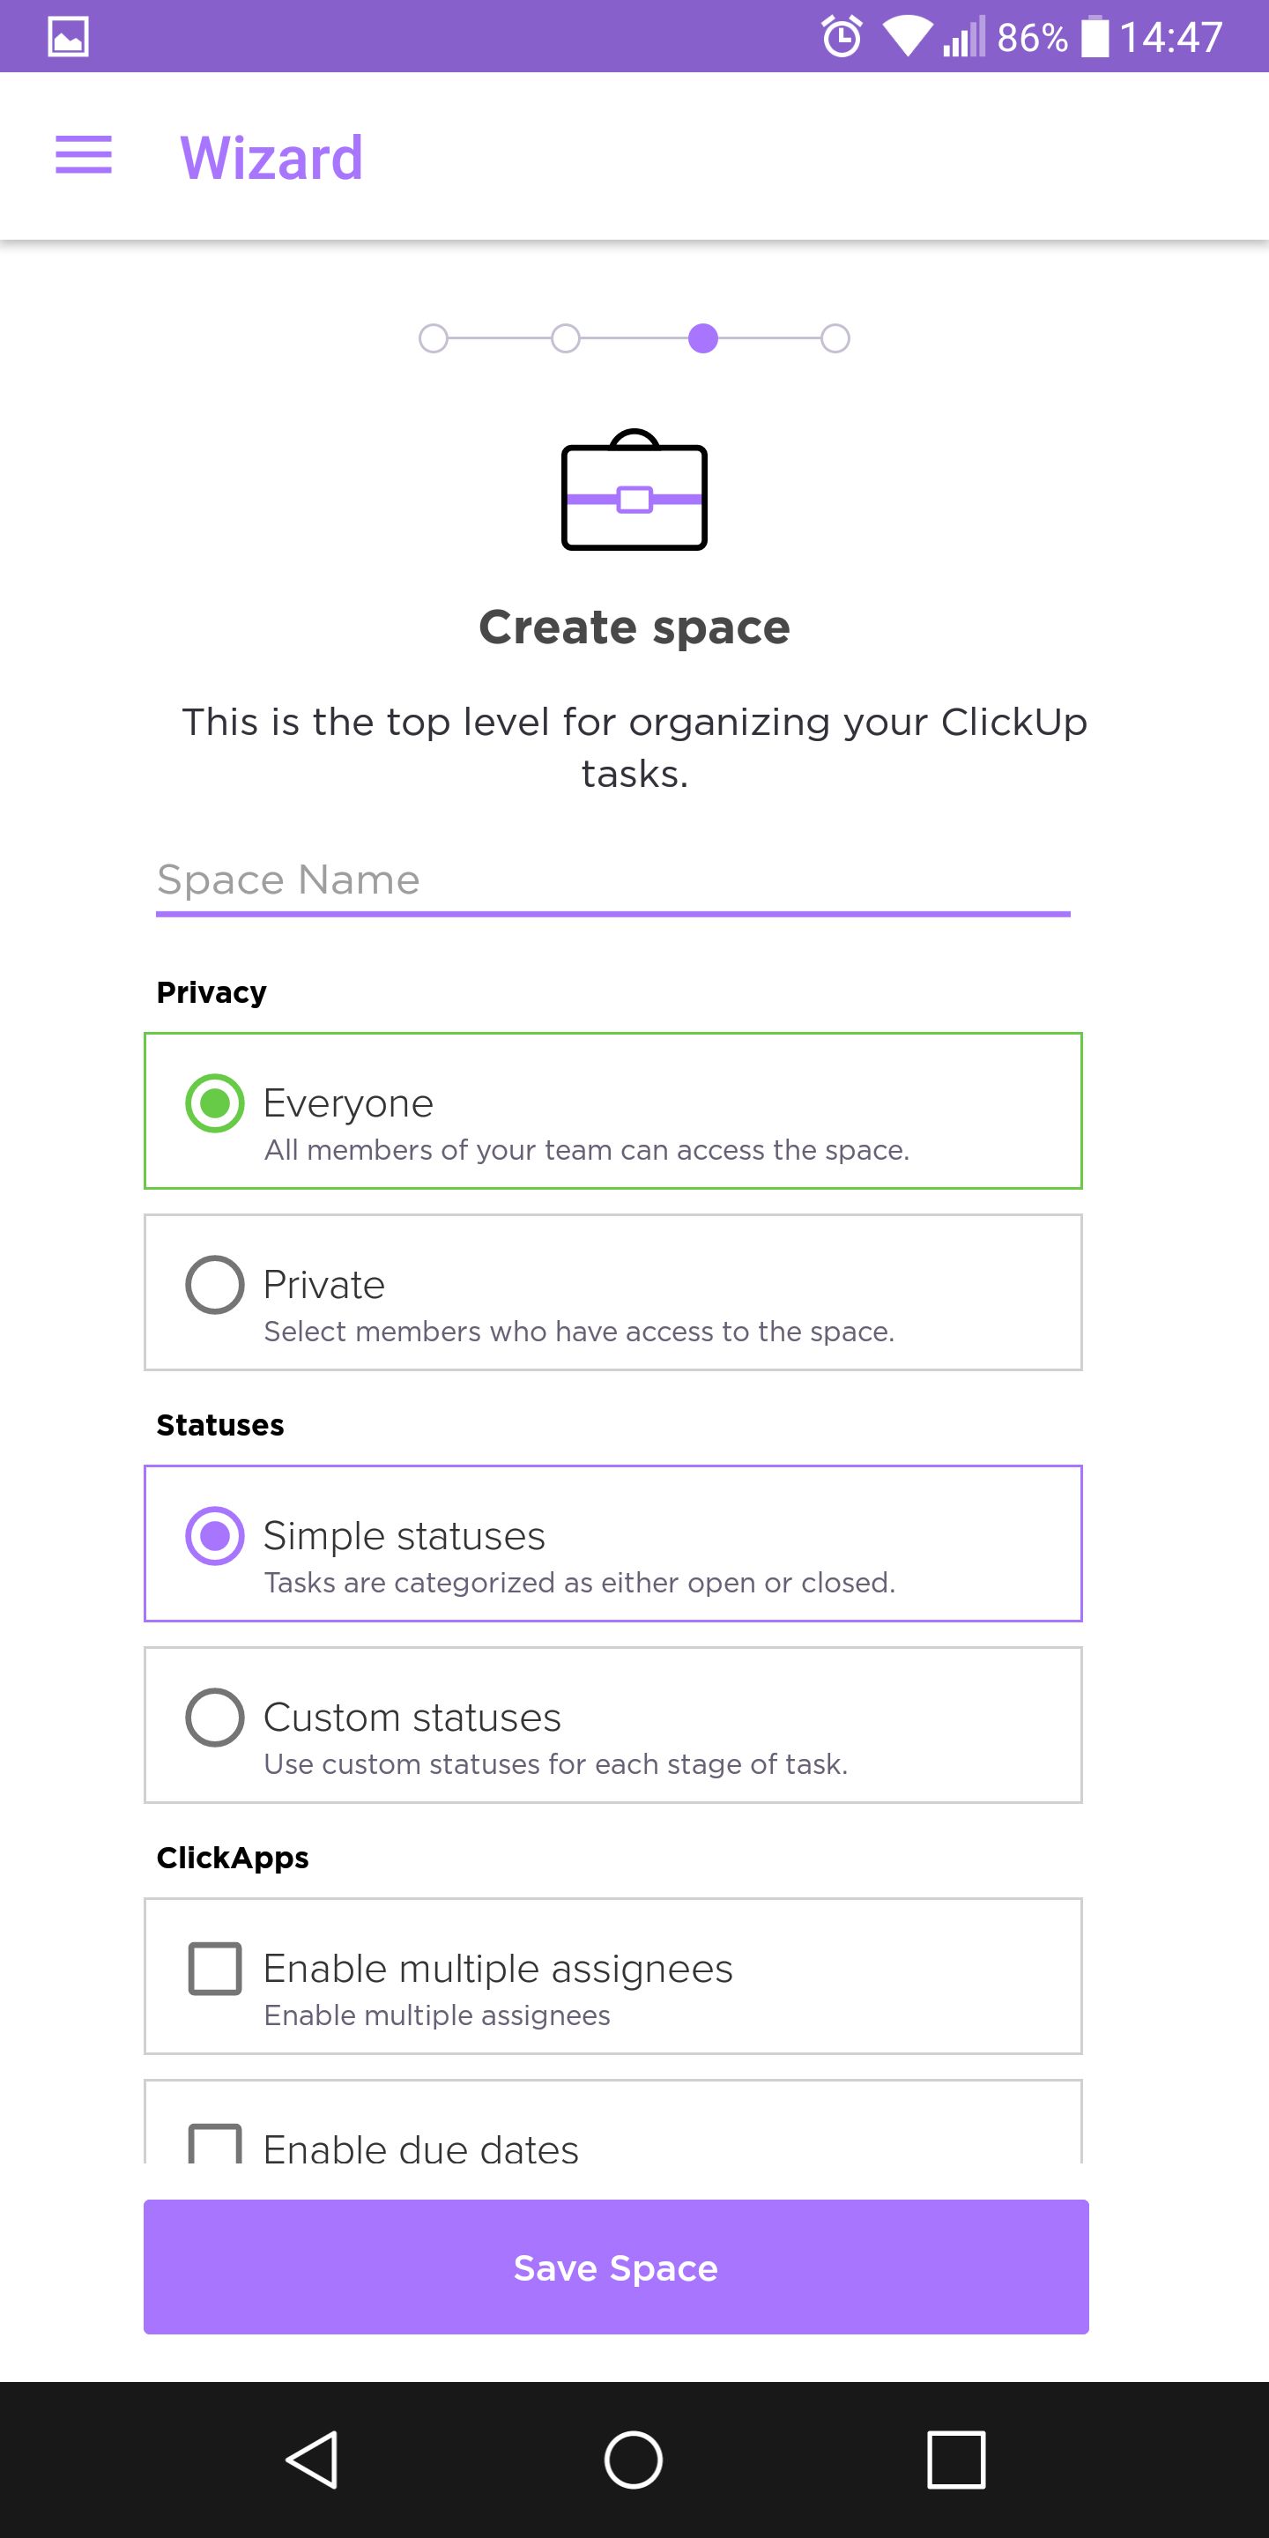Tap the image notification icon in status bar
The height and width of the screenshot is (2538, 1269).
pos(68,37)
